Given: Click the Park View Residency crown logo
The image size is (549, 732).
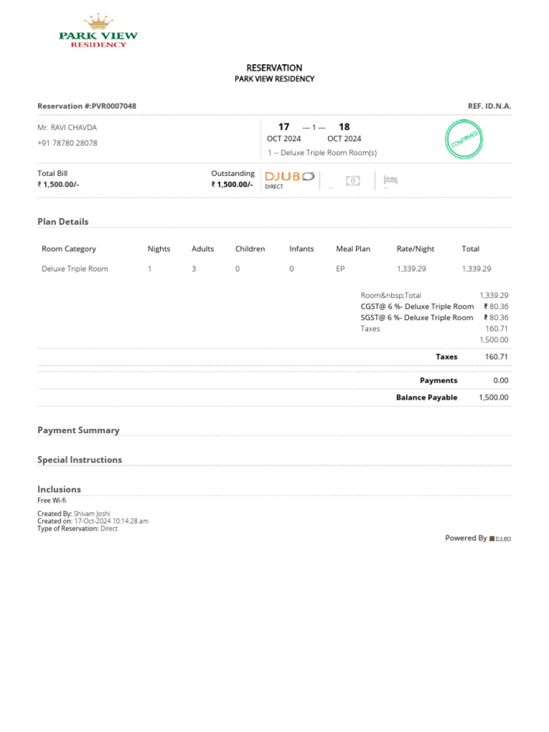Looking at the screenshot, I should click(x=99, y=31).
